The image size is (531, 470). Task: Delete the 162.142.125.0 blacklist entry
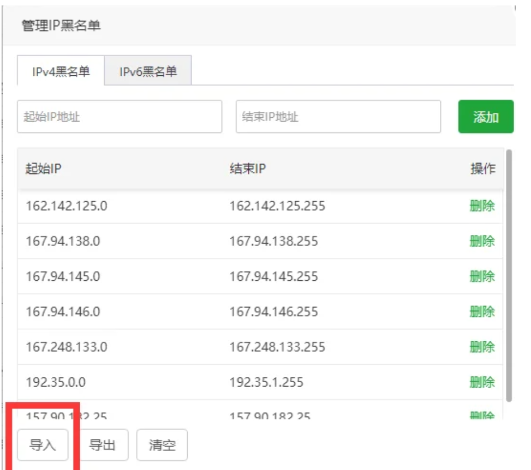pos(482,206)
